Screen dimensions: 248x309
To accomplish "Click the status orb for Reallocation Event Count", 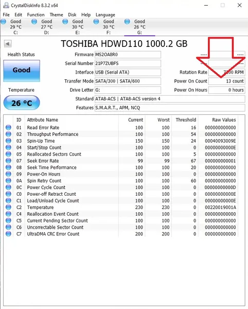I will [8, 214].
